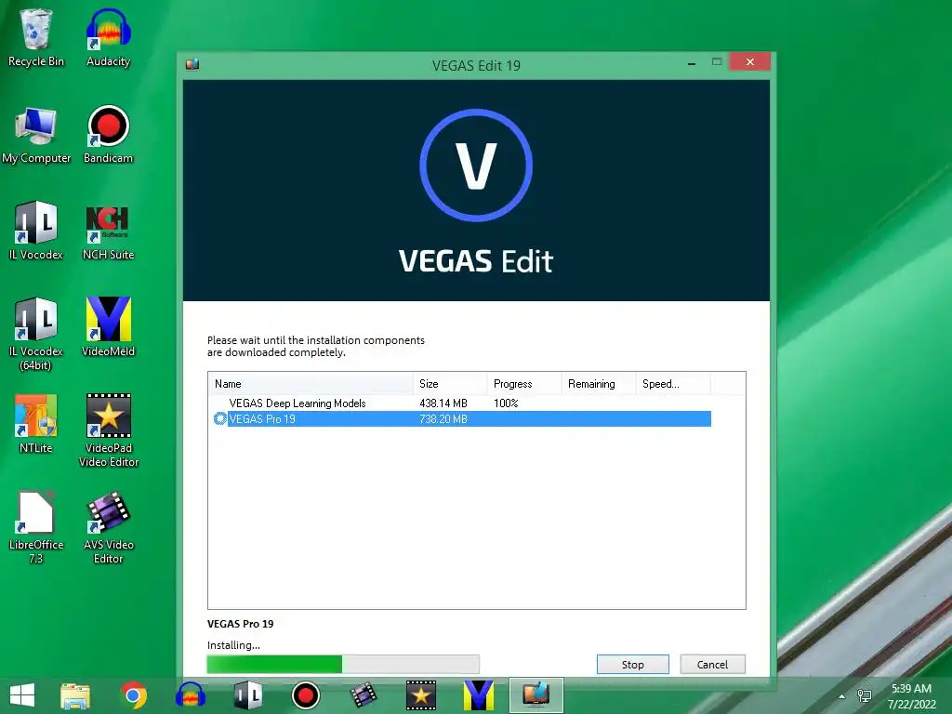Click the 738.20 MB size value
This screenshot has width=952, height=714.
[443, 419]
